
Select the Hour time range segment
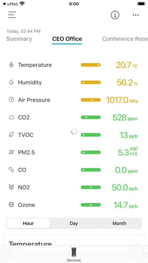[28, 223]
